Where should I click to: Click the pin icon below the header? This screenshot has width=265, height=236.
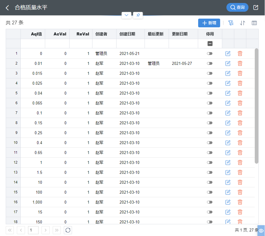point(138,15)
